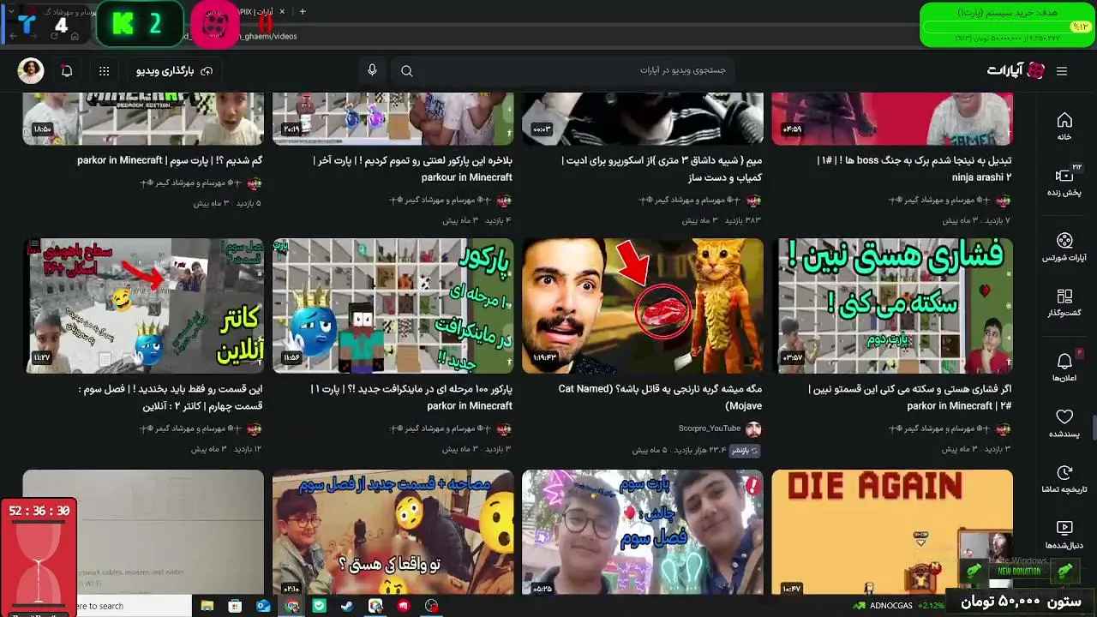Click the page vertical scrollbar thumb
Viewport: 1097px width, 617px height.
click(1094, 427)
